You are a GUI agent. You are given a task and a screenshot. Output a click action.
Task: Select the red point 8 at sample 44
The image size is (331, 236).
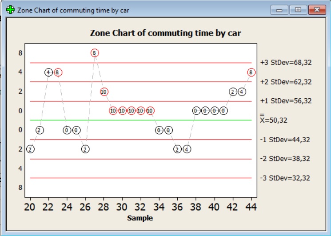[251, 72]
